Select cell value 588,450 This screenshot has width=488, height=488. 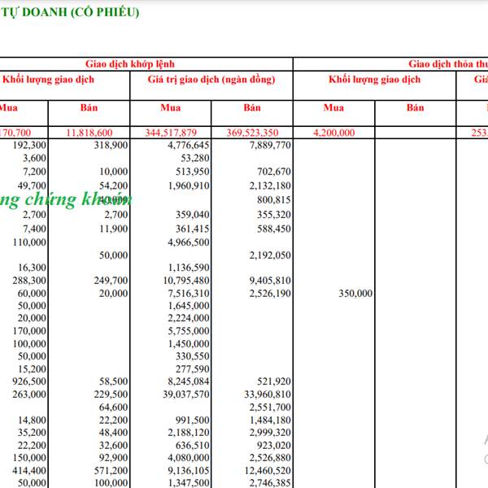point(274,229)
